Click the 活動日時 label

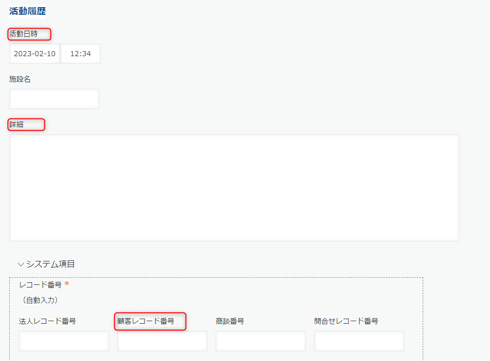(x=23, y=34)
